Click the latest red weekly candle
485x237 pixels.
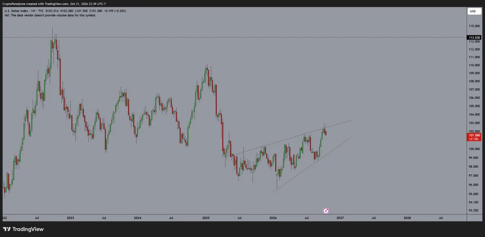point(326,133)
